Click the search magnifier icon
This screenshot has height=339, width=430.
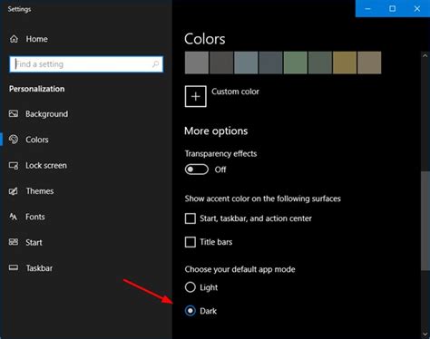155,64
